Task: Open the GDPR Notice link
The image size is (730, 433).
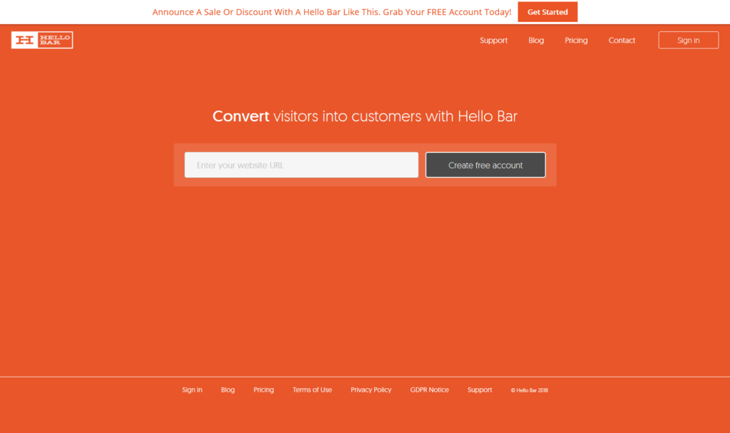Action: click(x=429, y=390)
